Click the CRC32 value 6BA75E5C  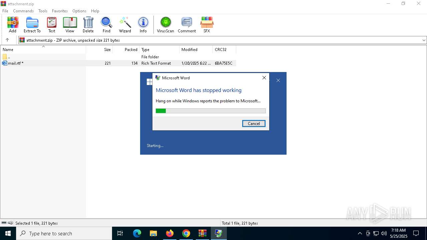[224, 63]
